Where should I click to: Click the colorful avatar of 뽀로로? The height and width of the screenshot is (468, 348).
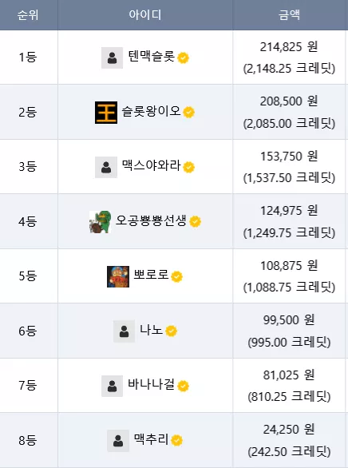coord(118,276)
